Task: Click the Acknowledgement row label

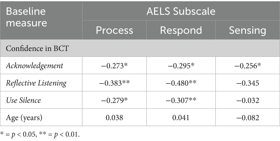Action: click(x=35, y=66)
